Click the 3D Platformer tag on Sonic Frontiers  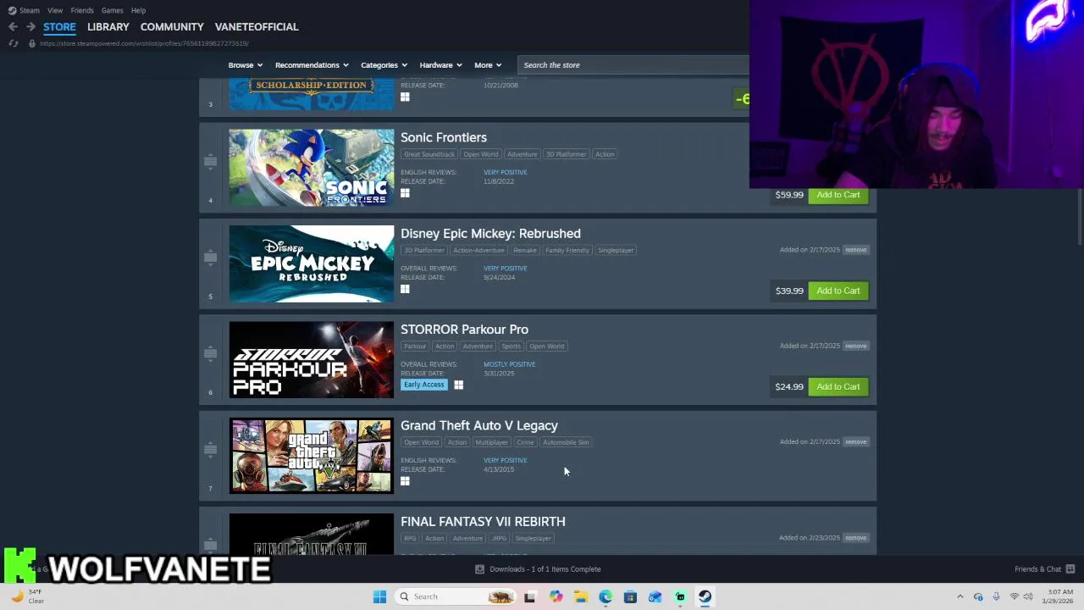(566, 154)
